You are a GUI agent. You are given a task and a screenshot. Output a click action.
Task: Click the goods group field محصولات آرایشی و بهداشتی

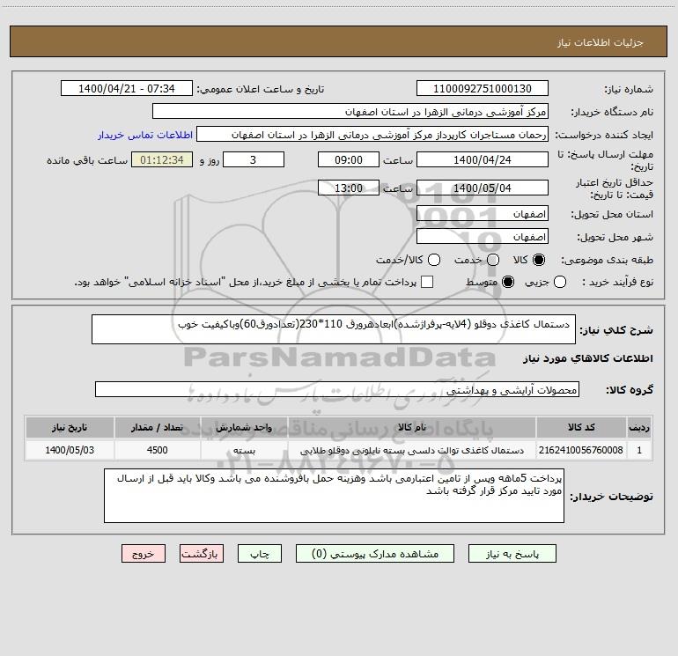337,389
